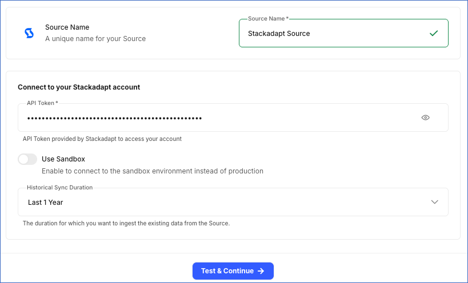
Task: Click 'Connect to your Stackadapt account' heading
Action: [79, 87]
